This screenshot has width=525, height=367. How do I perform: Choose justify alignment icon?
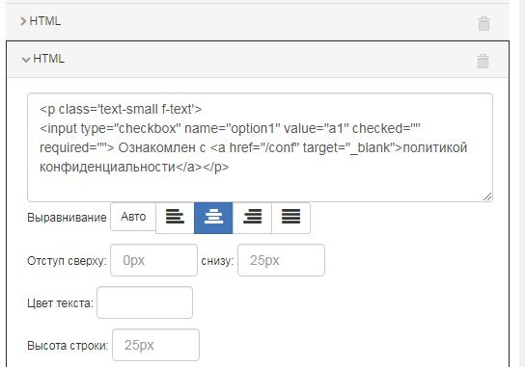click(x=290, y=218)
